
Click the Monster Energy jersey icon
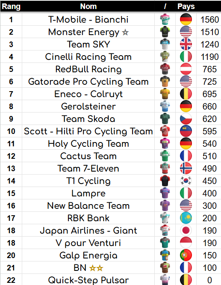165,32
